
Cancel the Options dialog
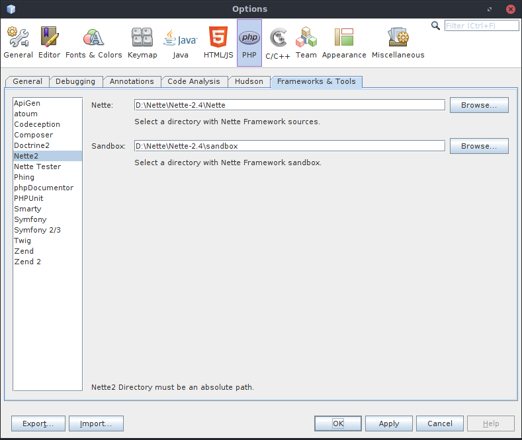click(x=440, y=423)
